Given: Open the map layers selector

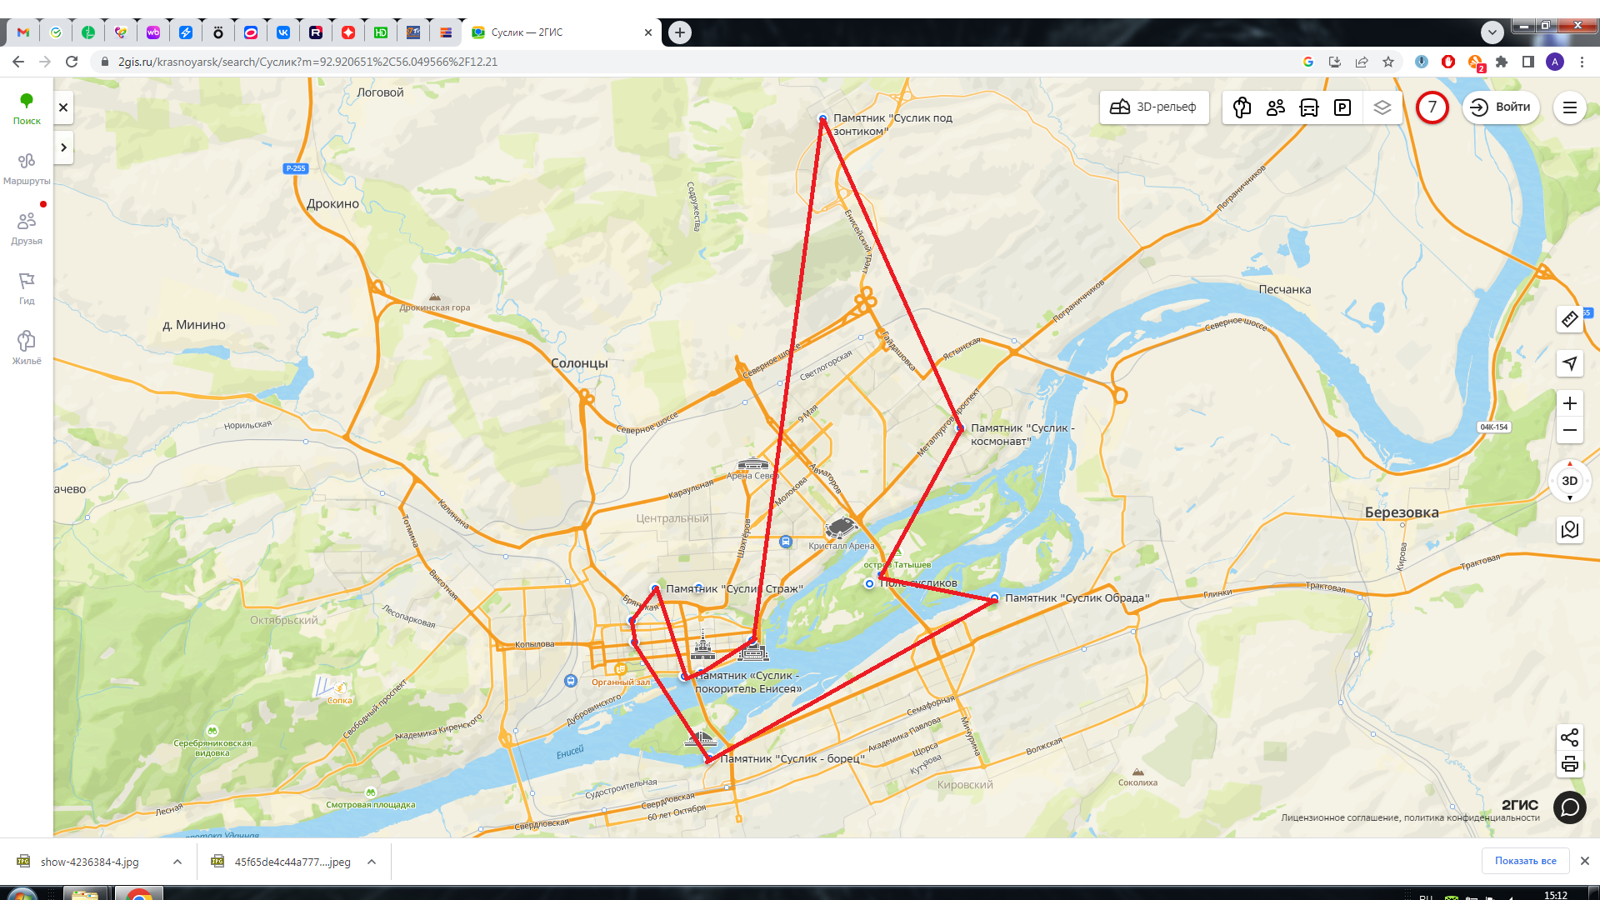Looking at the screenshot, I should 1382,107.
